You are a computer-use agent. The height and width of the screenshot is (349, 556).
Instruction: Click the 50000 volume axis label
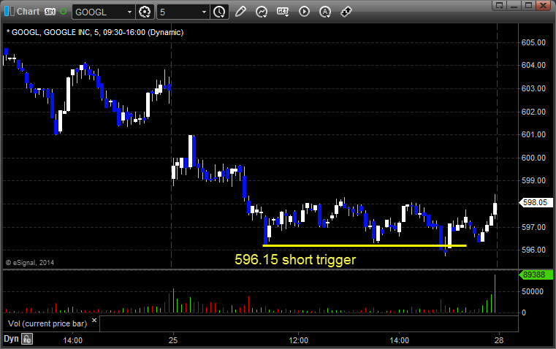[x=532, y=291]
